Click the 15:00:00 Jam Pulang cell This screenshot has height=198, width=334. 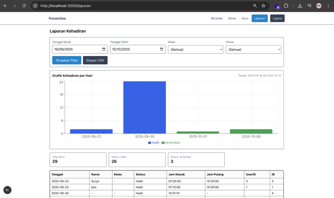[x=225, y=187]
